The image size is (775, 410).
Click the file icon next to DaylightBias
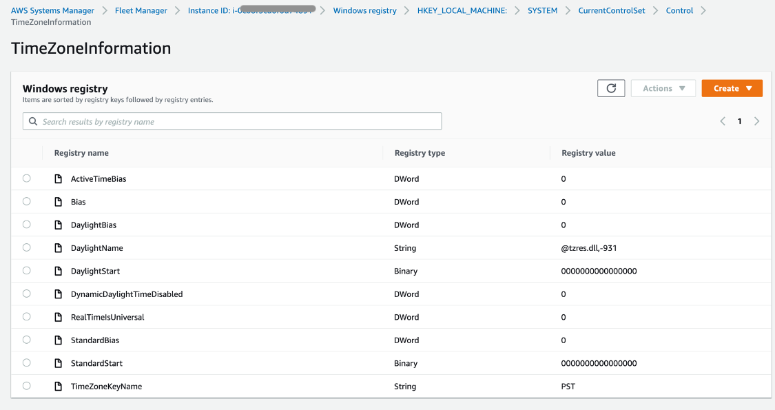[x=58, y=224]
